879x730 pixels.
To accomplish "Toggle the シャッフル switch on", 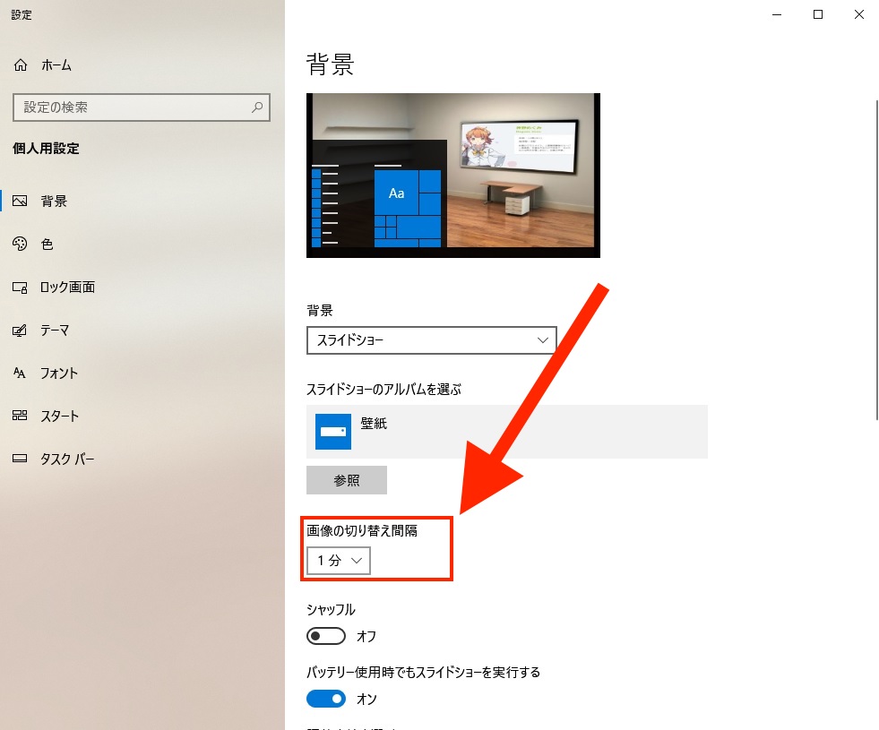I will 326,636.
